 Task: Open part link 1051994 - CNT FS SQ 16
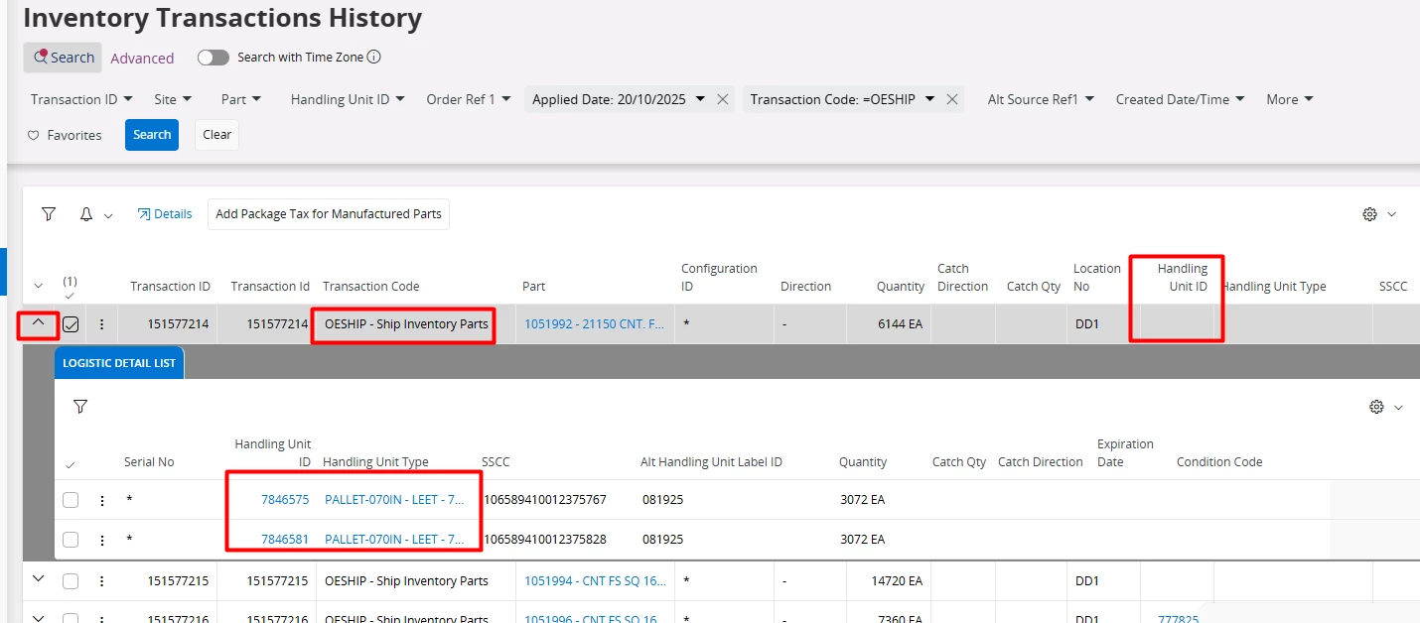595,581
